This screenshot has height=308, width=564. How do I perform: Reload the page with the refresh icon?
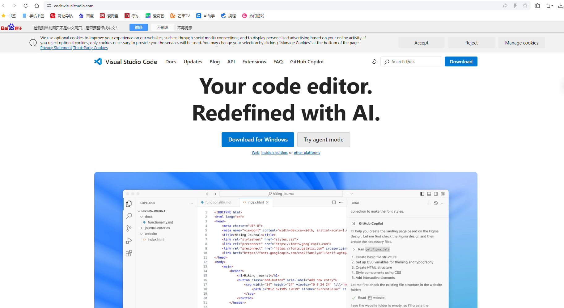[26, 6]
